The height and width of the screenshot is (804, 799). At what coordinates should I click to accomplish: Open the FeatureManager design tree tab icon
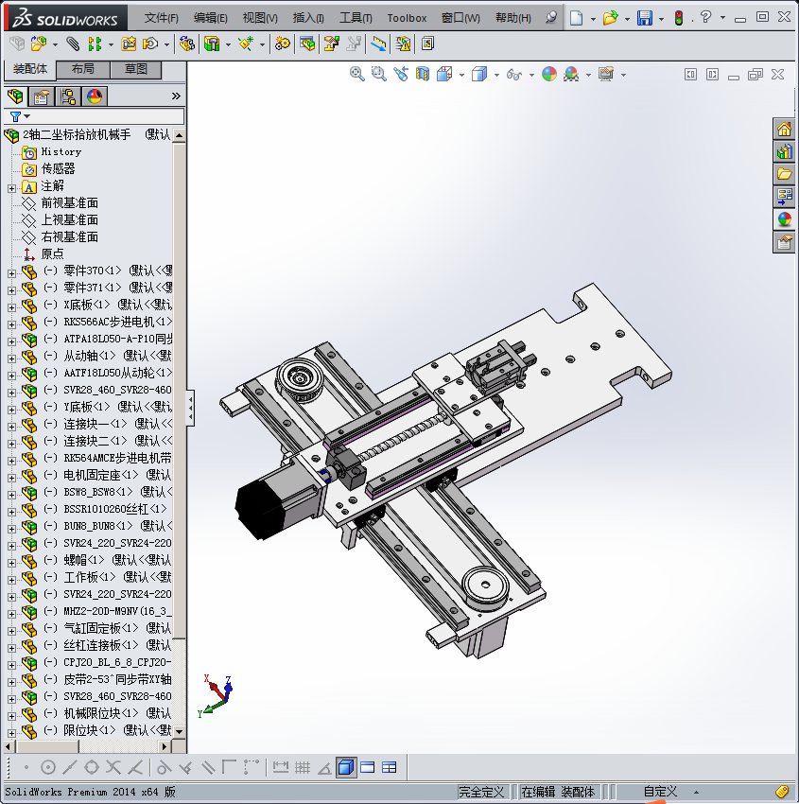click(15, 96)
